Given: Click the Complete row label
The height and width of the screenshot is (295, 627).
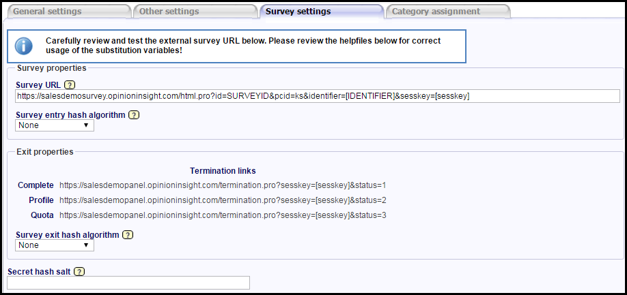Looking at the screenshot, I should 36,185.
